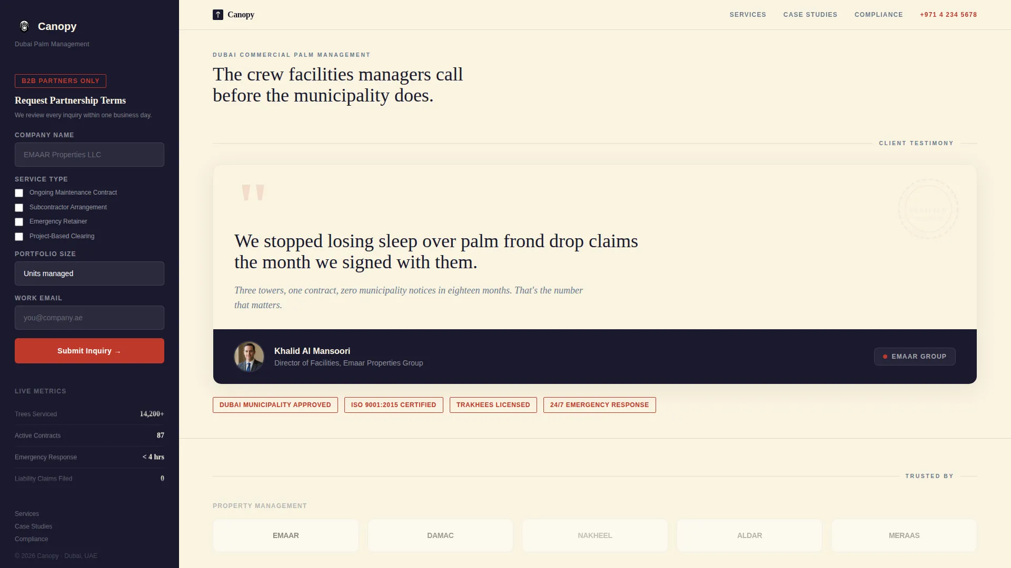Enable the Emergency Retainer option
Viewport: 1011px width, 568px height.
[x=19, y=222]
